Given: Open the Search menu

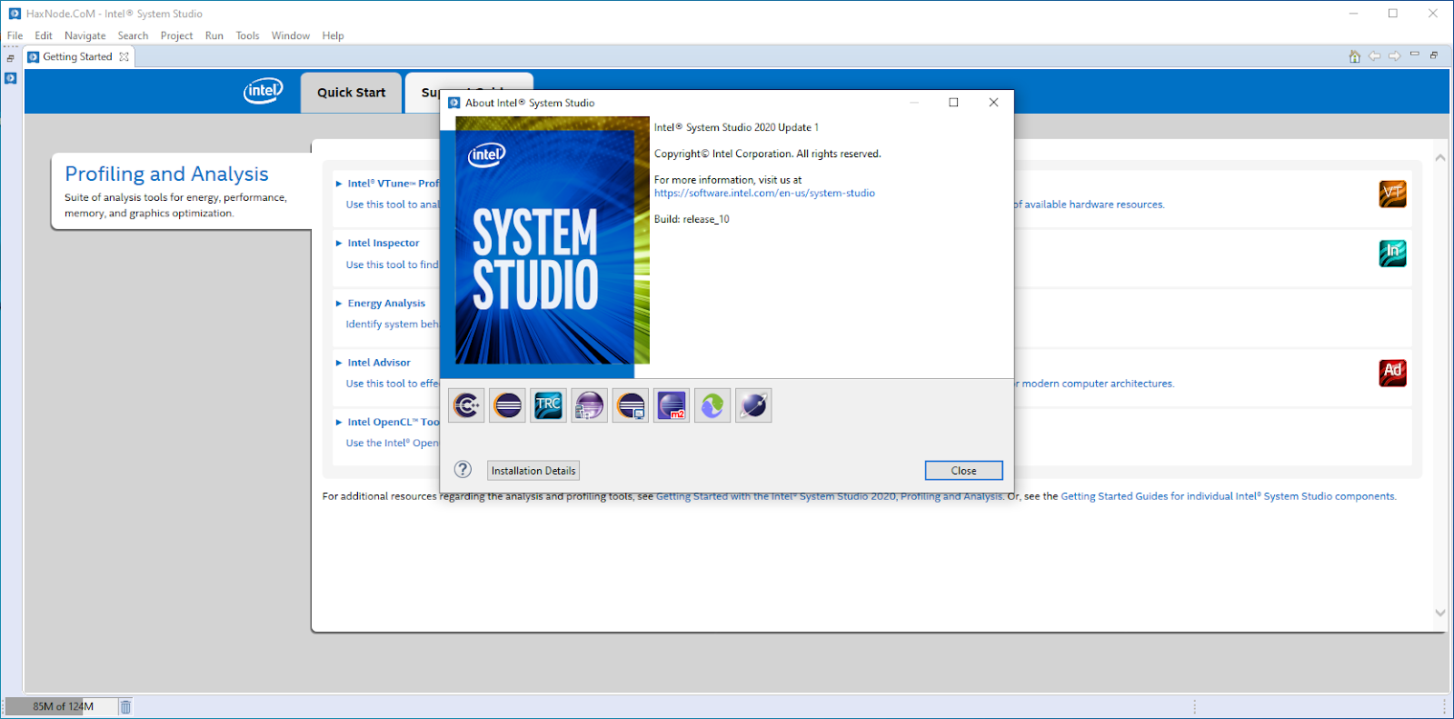Looking at the screenshot, I should coord(133,35).
